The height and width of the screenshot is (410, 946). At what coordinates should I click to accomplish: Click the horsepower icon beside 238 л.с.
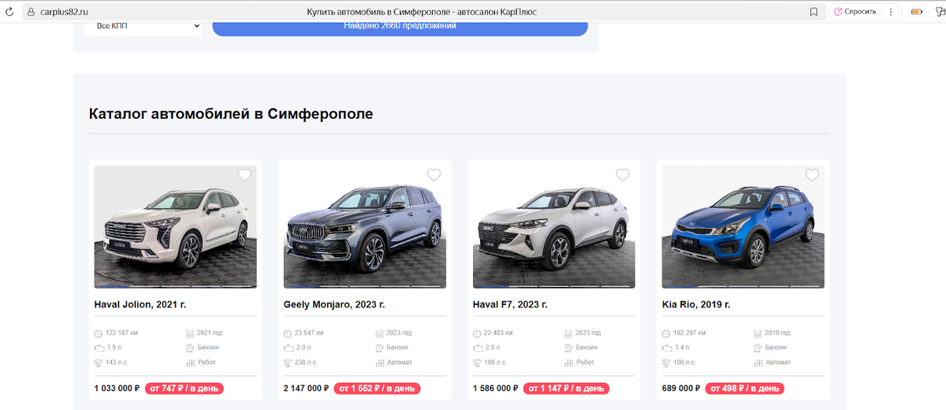pos(288,363)
